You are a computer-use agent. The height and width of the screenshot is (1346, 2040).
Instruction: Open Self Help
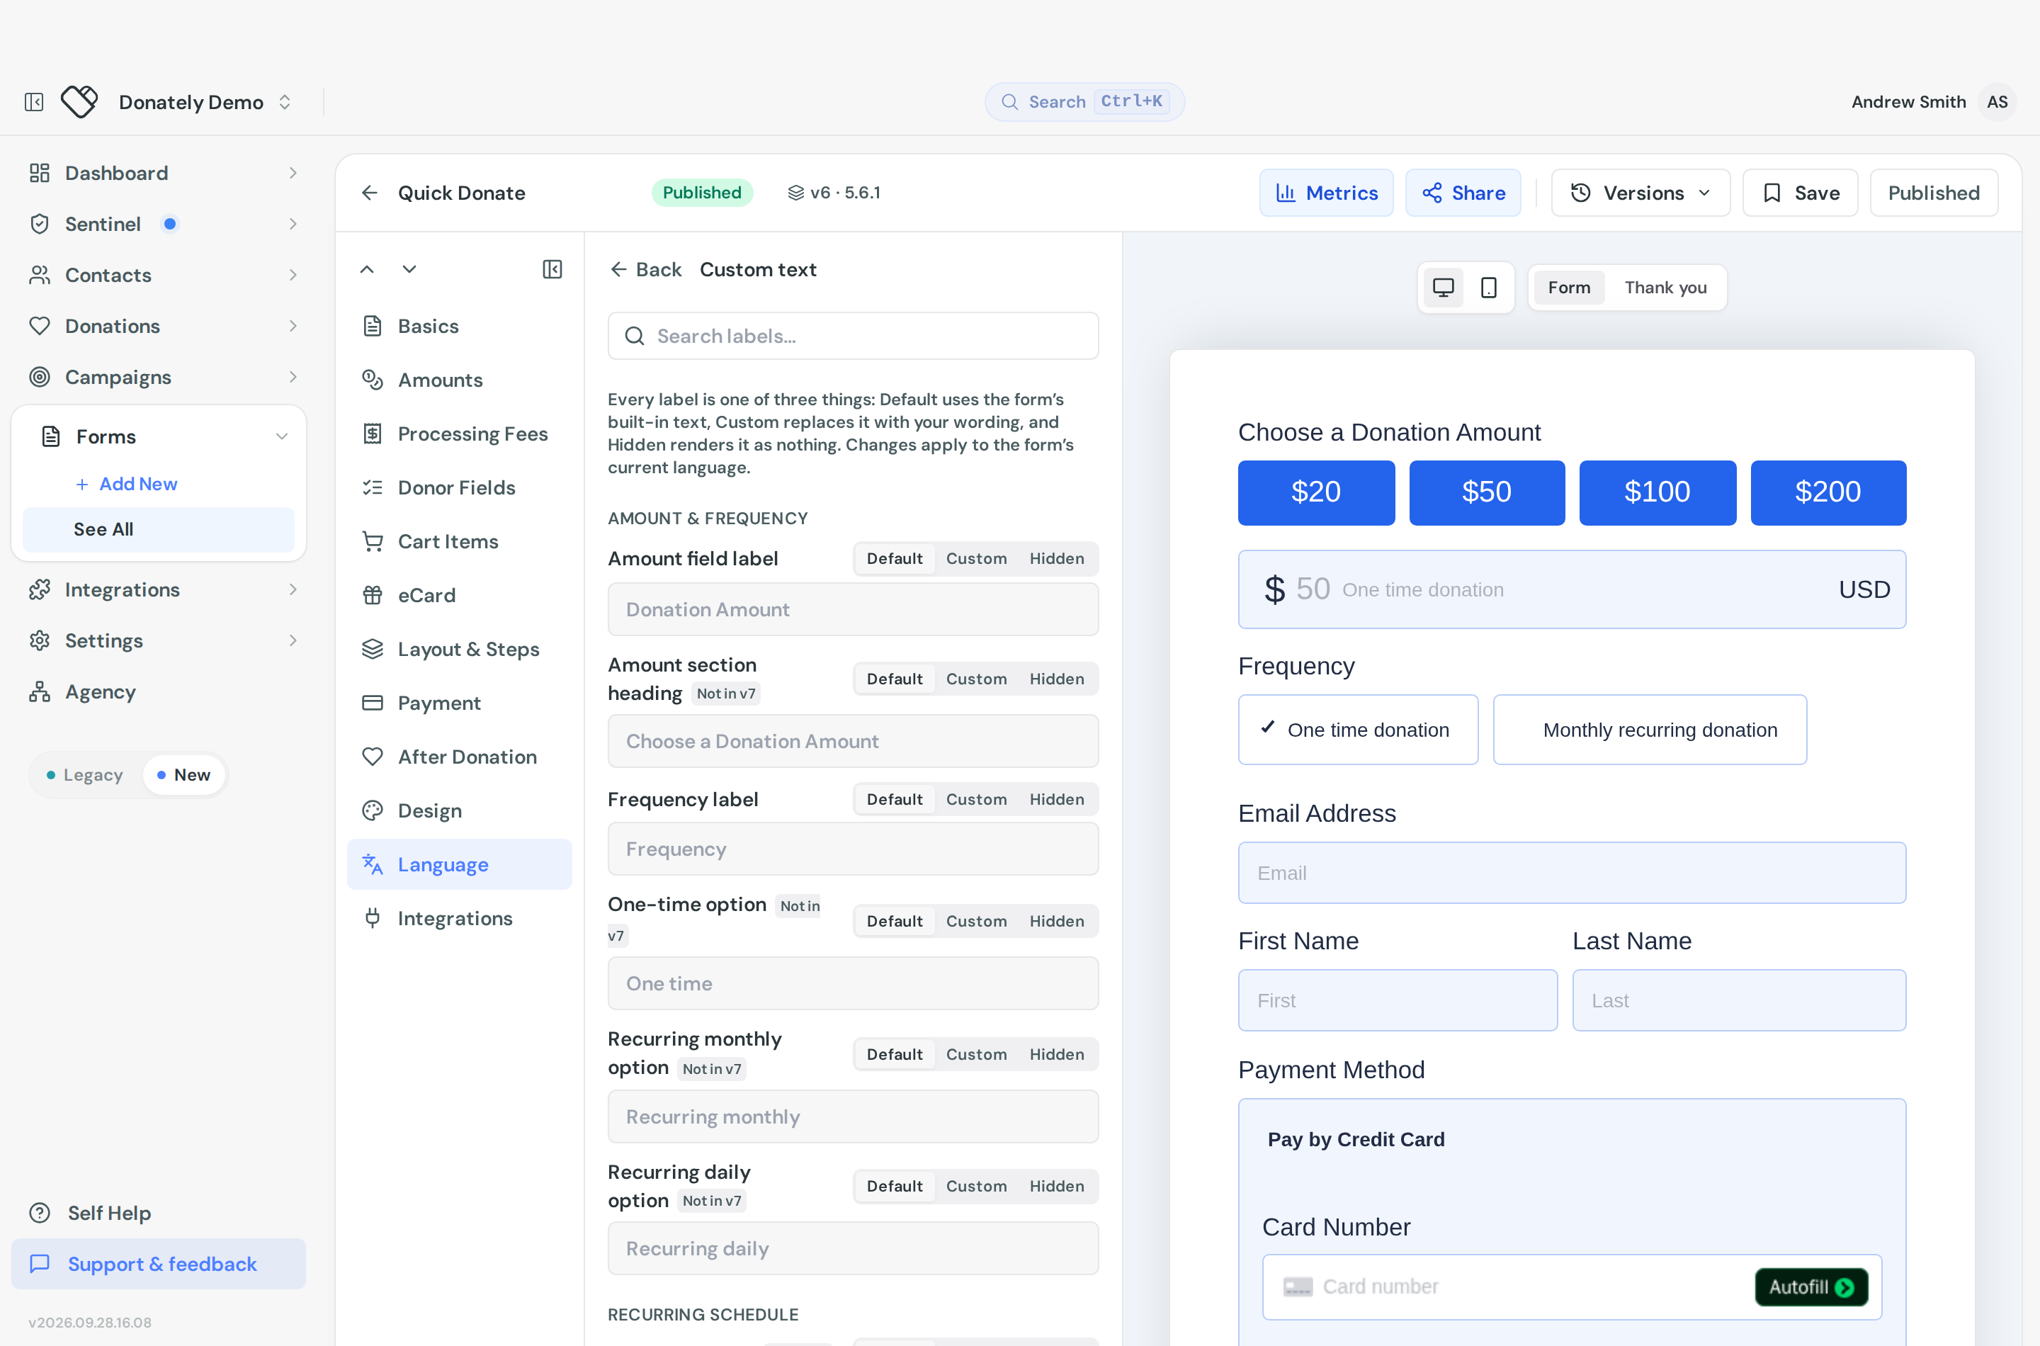pos(90,1213)
